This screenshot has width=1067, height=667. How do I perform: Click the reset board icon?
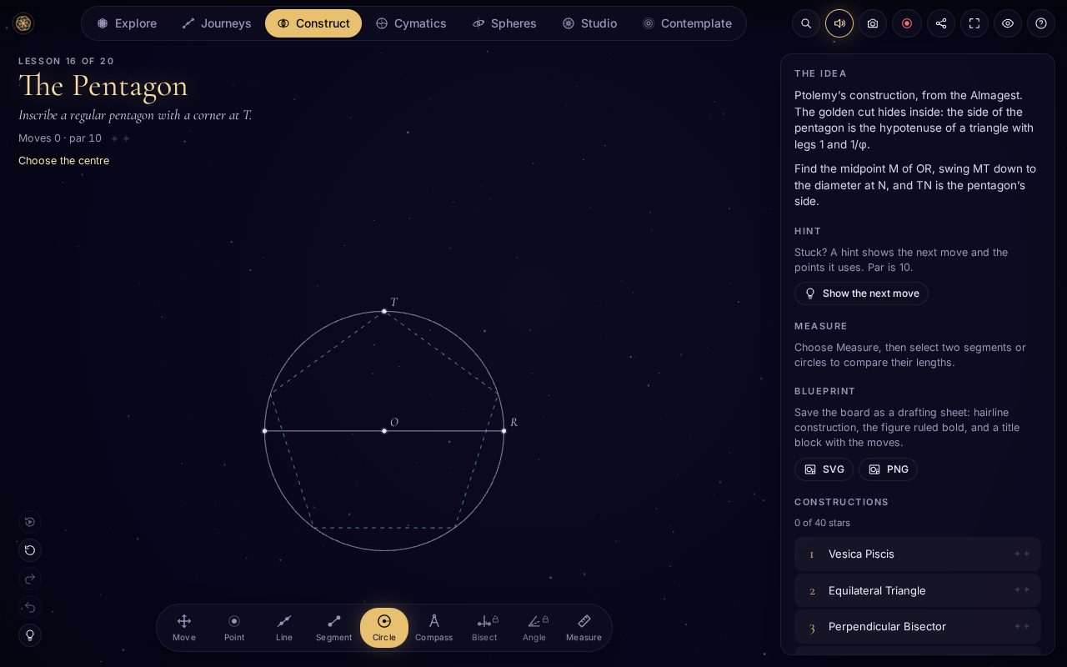tap(30, 550)
